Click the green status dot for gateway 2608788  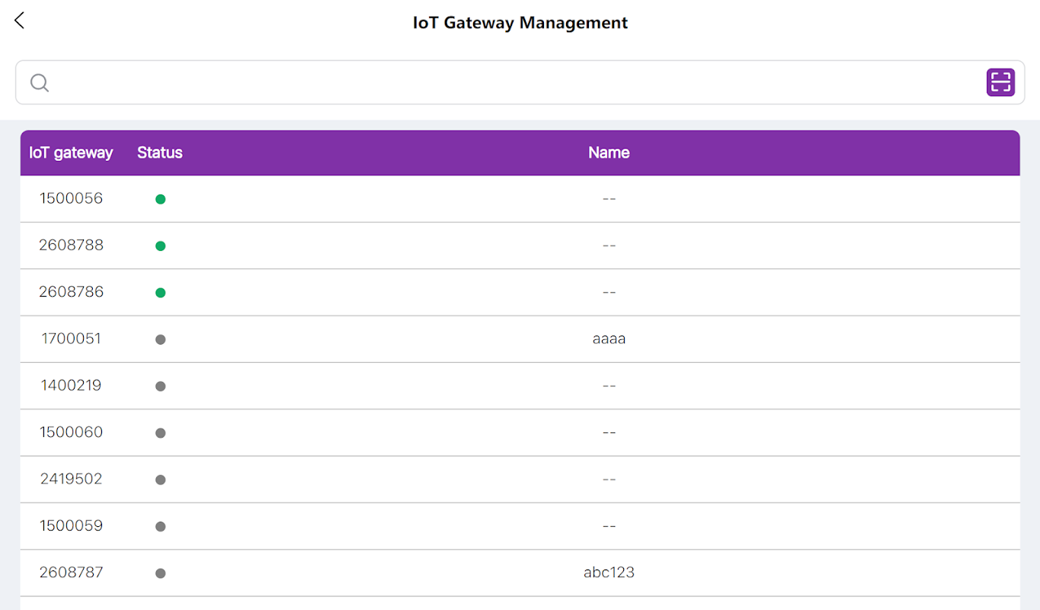tap(160, 246)
